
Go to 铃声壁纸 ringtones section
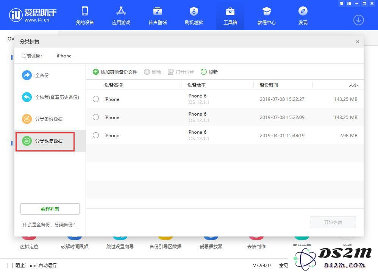click(x=158, y=15)
